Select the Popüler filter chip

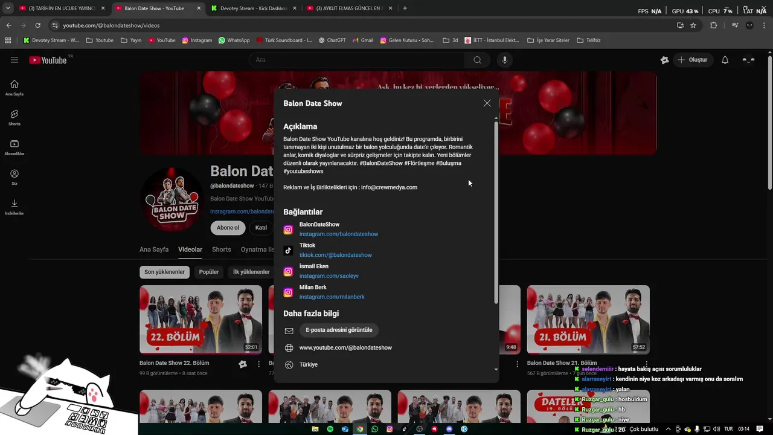[209, 272]
